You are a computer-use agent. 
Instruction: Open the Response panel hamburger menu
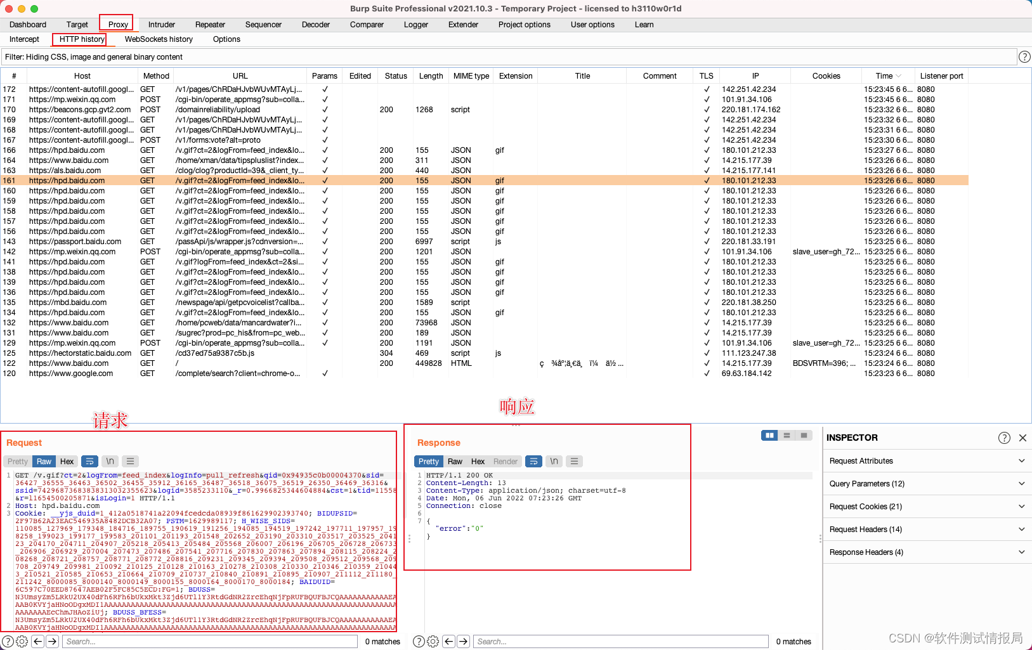click(x=574, y=462)
